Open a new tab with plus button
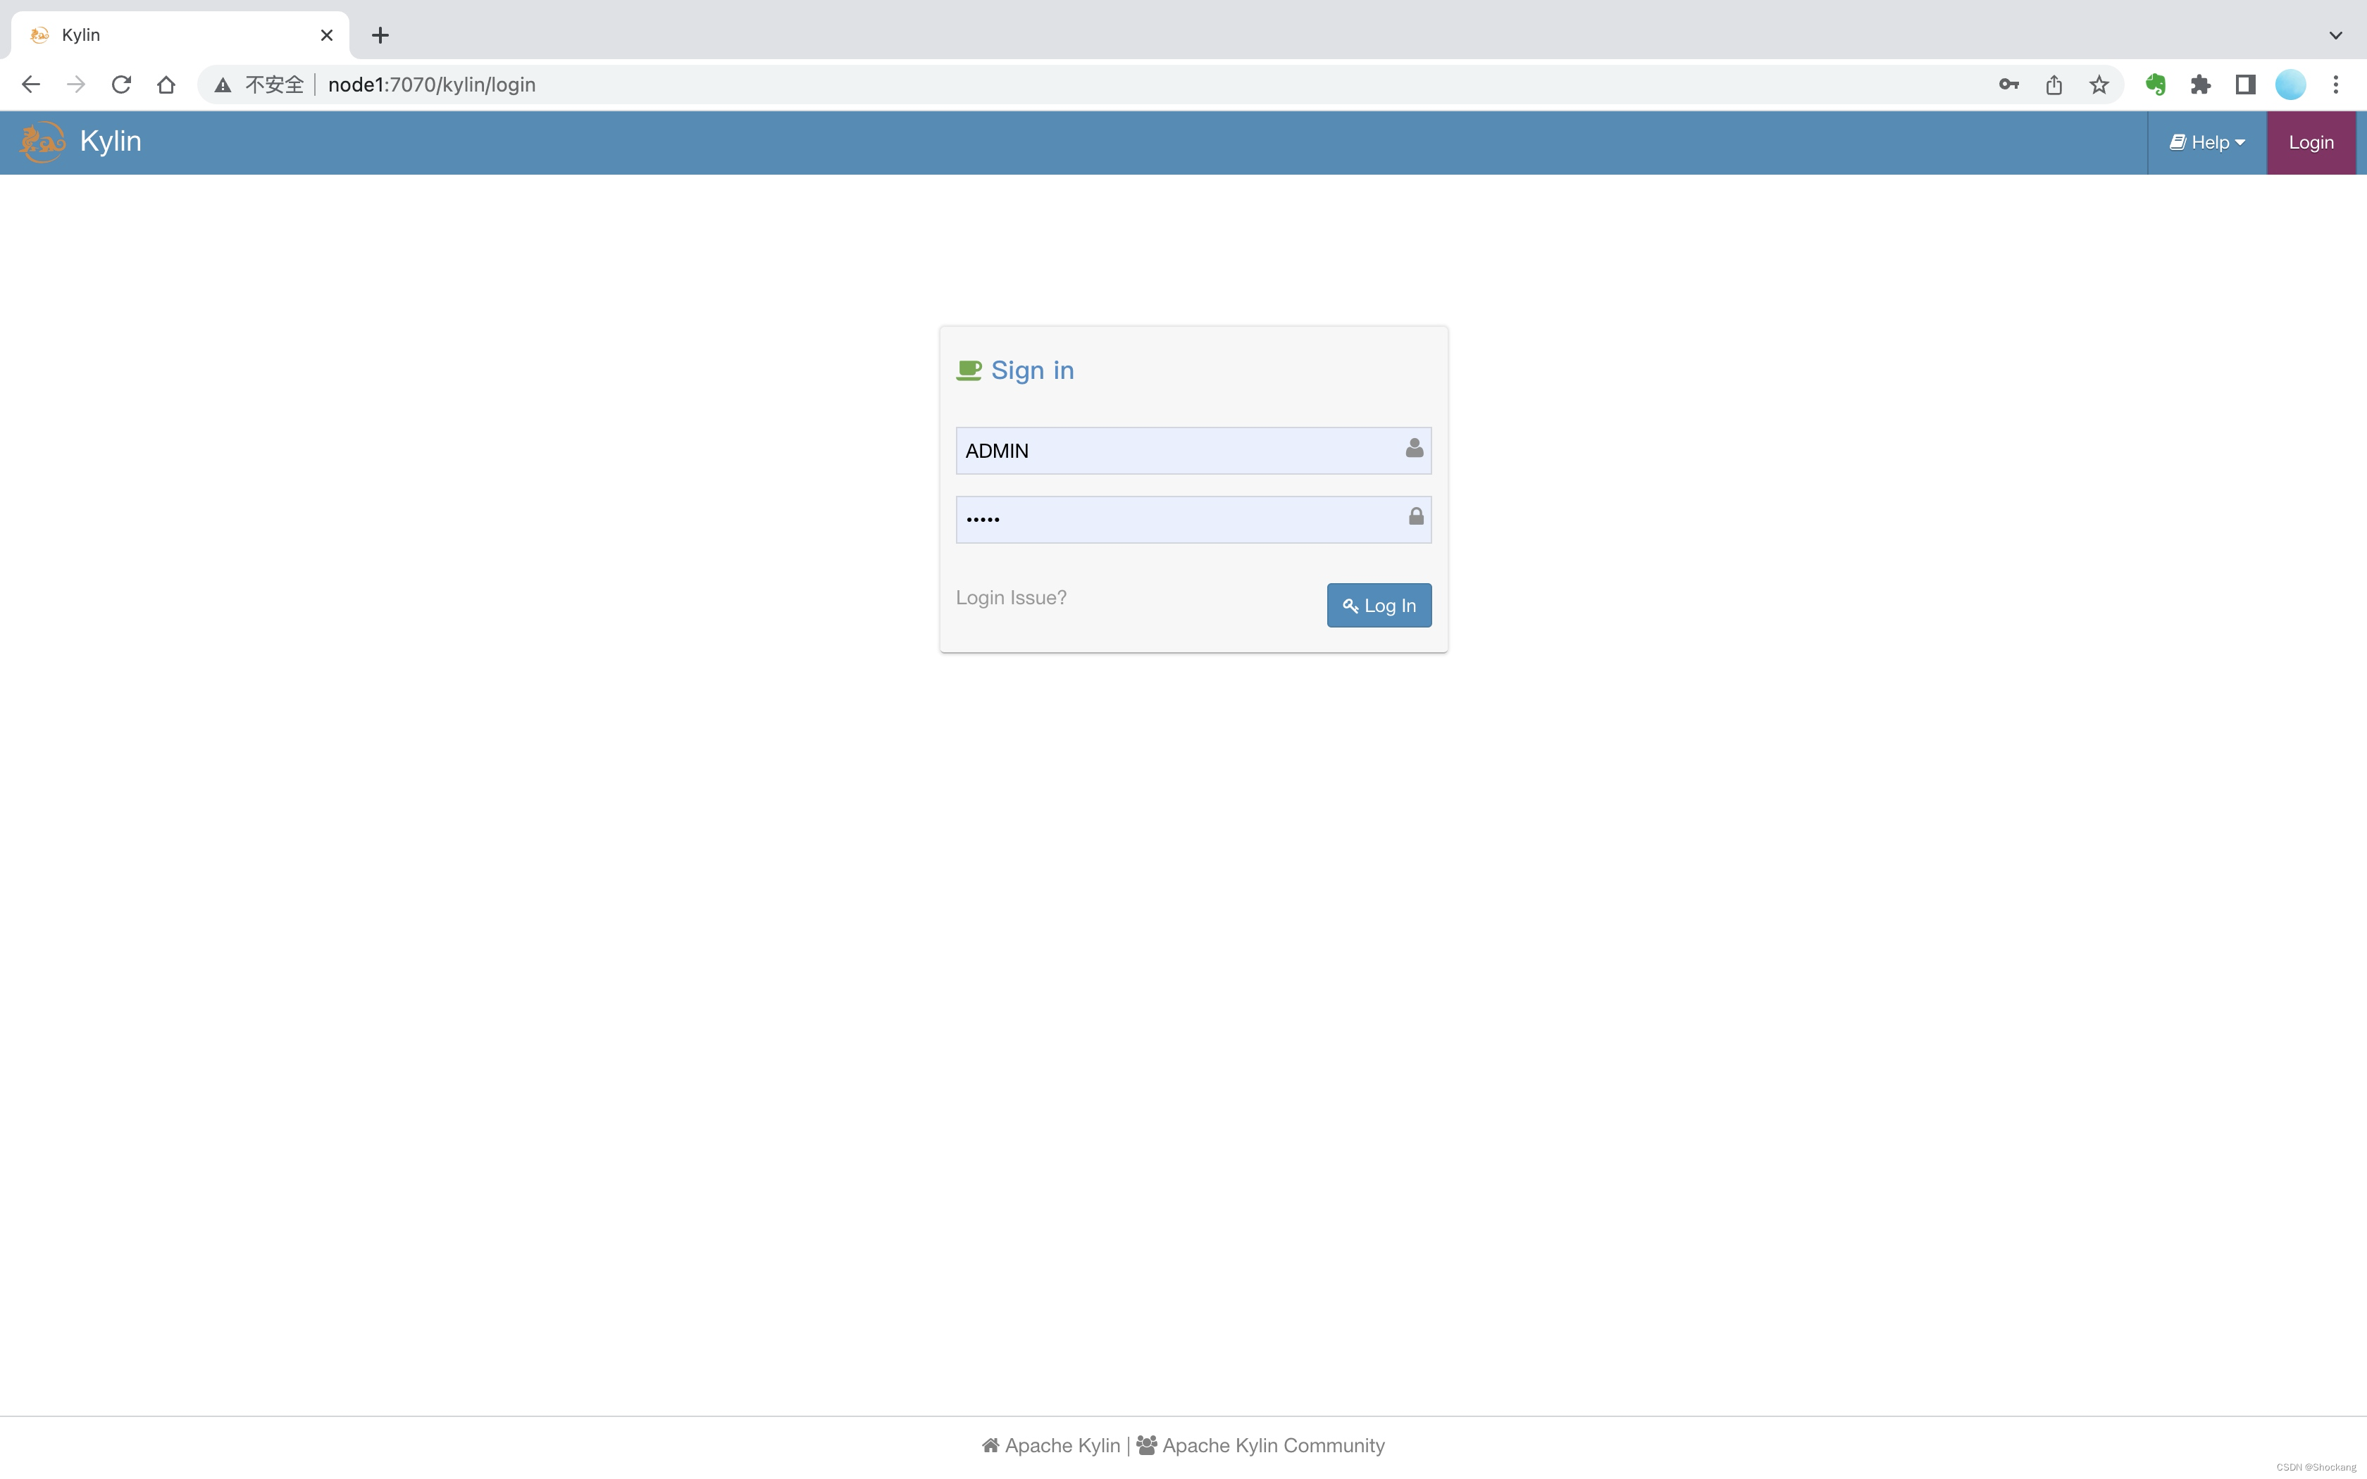This screenshot has width=2367, height=1479. pos(380,35)
